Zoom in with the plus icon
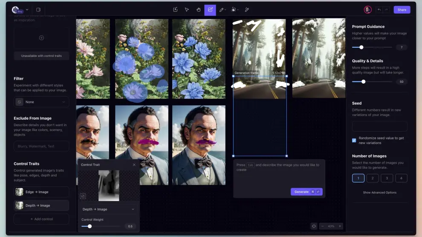Image resolution: width=422 pixels, height=237 pixels. (340, 226)
